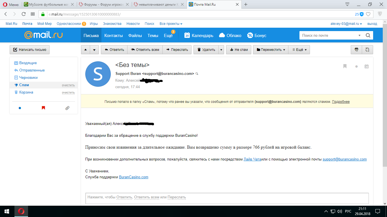Click the page vertical scrollbar
Image resolution: width=387 pixels, height=217 pixels.
(x=384, y=113)
